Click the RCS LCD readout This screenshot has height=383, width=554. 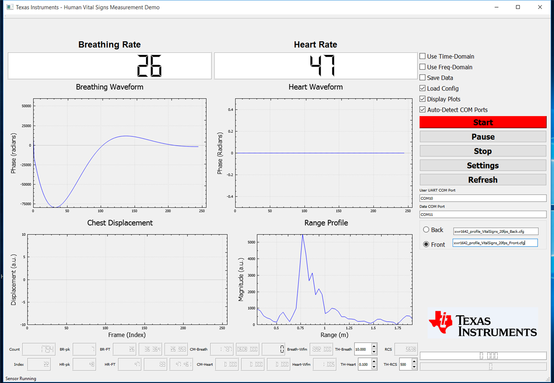point(406,349)
